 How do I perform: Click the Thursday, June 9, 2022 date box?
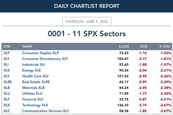click(87, 21)
